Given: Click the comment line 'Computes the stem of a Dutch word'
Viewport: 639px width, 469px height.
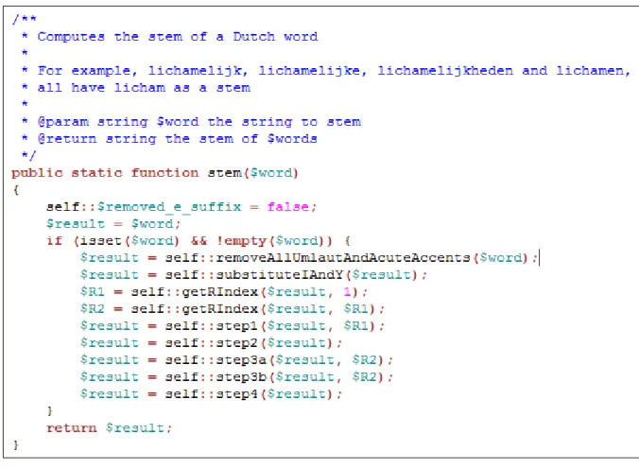Looking at the screenshot, I should [170, 37].
